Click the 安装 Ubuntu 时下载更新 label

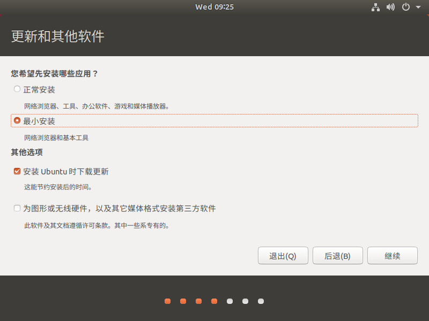[x=66, y=171]
